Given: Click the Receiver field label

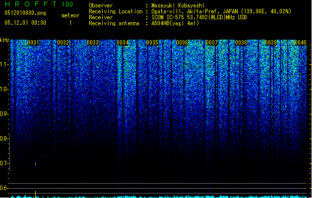Looking at the screenshot, I should coord(101,17).
